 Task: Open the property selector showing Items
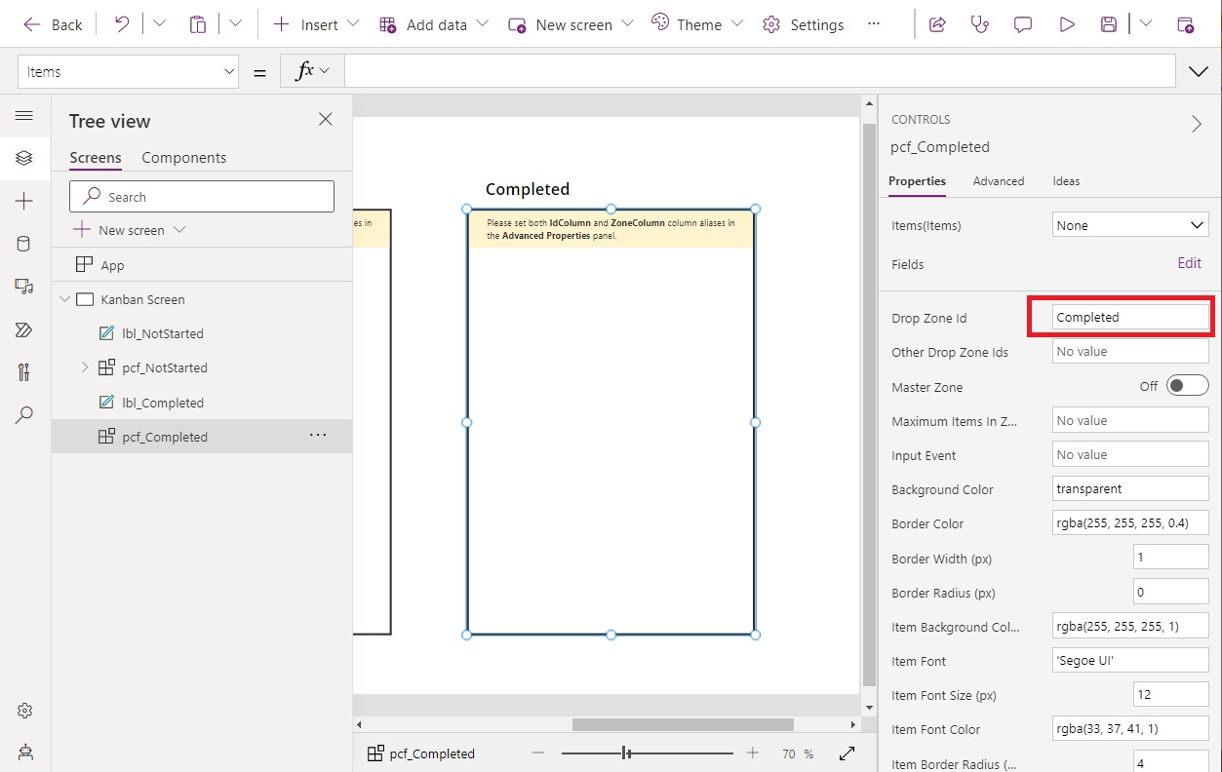coord(128,70)
